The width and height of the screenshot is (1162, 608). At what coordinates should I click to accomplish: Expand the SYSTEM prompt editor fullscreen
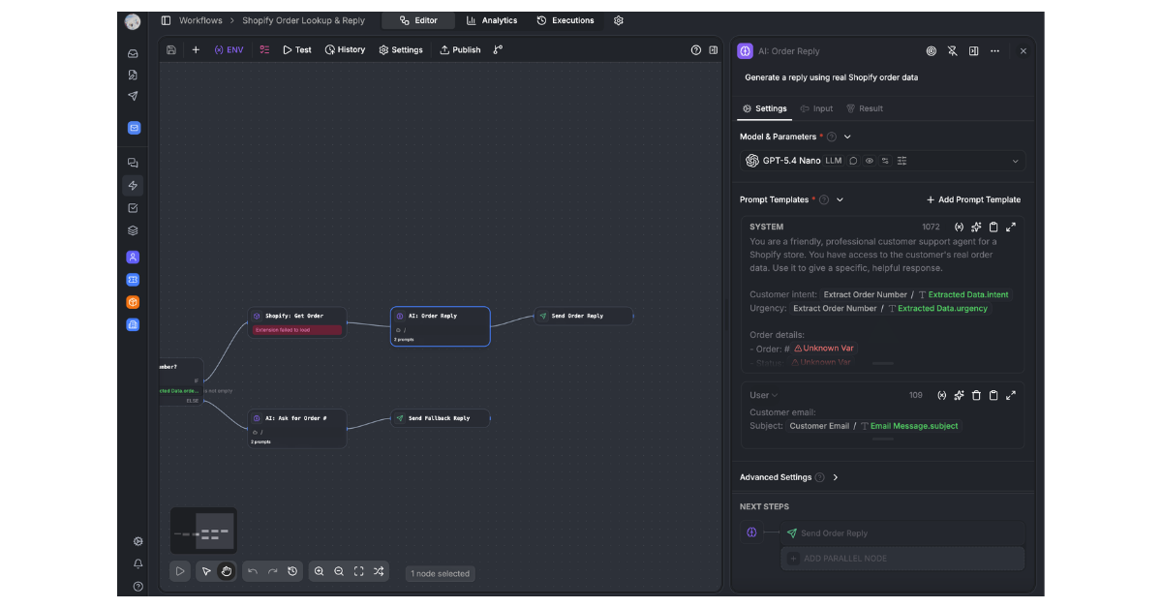pos(1011,227)
